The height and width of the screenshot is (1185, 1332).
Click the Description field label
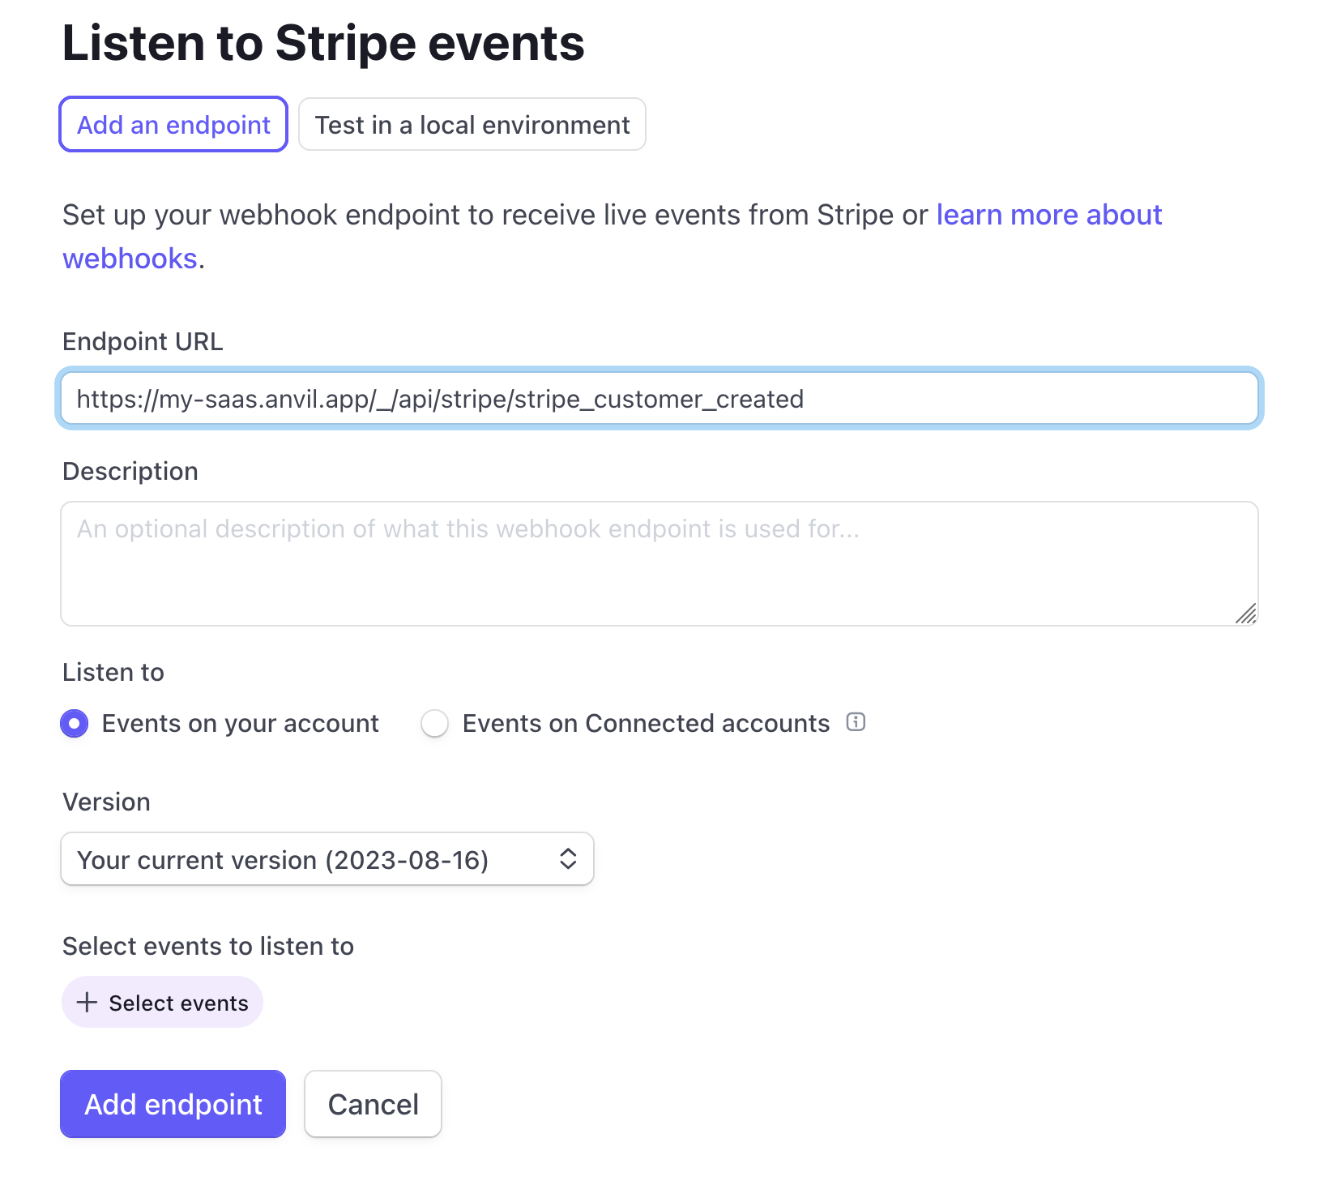pos(130,472)
